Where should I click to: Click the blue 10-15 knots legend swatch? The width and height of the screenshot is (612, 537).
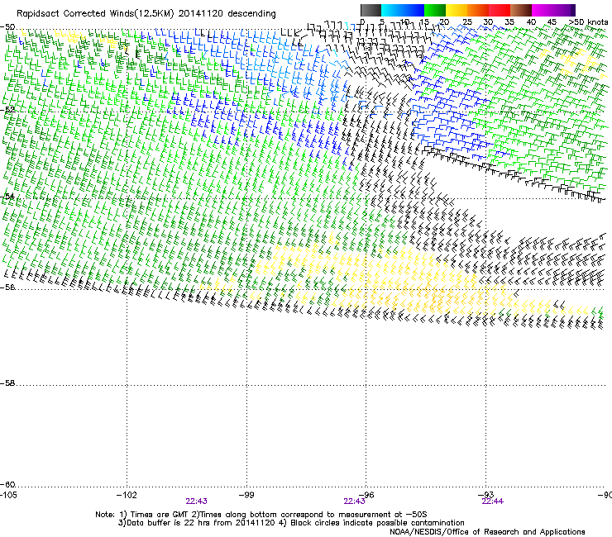pyautogui.click(x=414, y=10)
